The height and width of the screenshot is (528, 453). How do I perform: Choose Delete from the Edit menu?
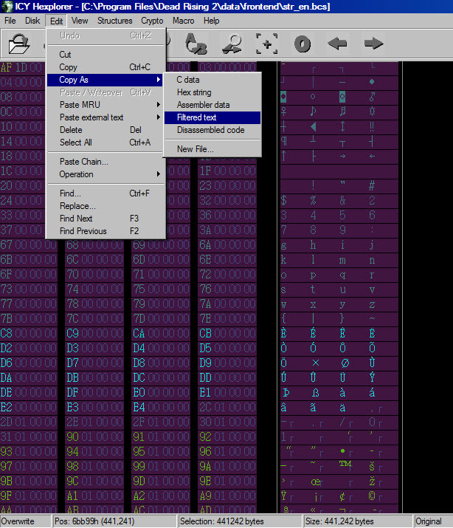tap(106, 130)
